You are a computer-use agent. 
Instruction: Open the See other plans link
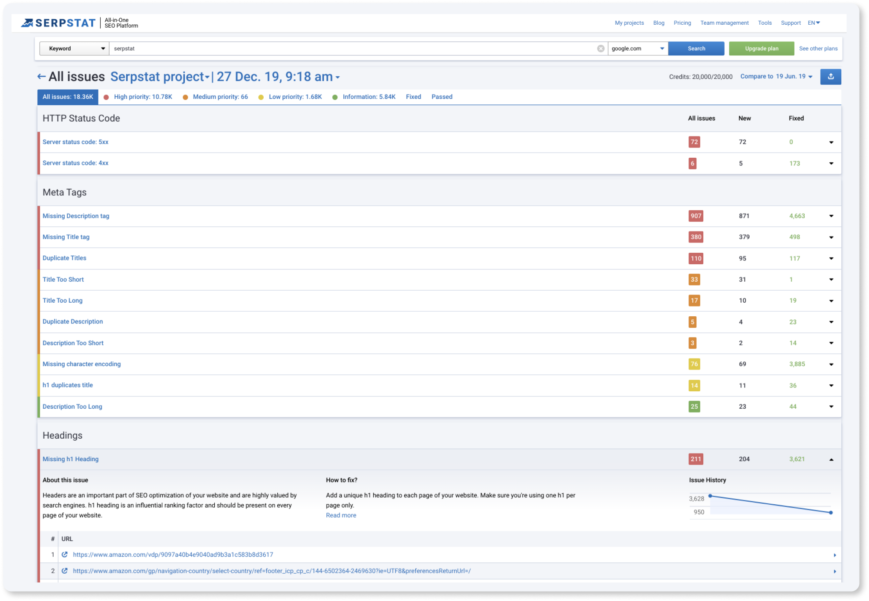[x=818, y=49]
